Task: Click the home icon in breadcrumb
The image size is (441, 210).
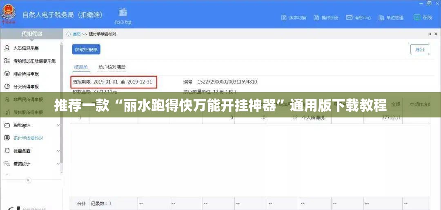Action: 69,34
